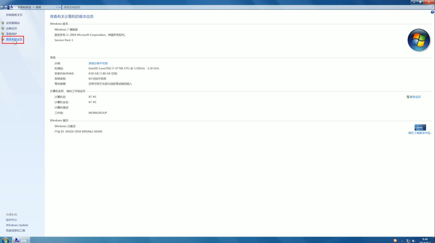435x243 pixels.
Task: Click shield icon next to 更改设置
Action: 408,97
